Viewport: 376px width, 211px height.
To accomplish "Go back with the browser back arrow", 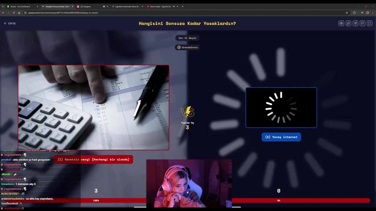I will click(3, 13).
